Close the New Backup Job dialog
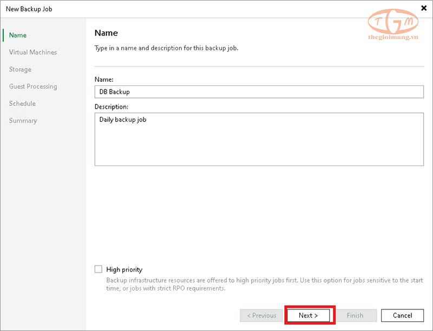Screen dimensions: 433x331 pos(424,8)
